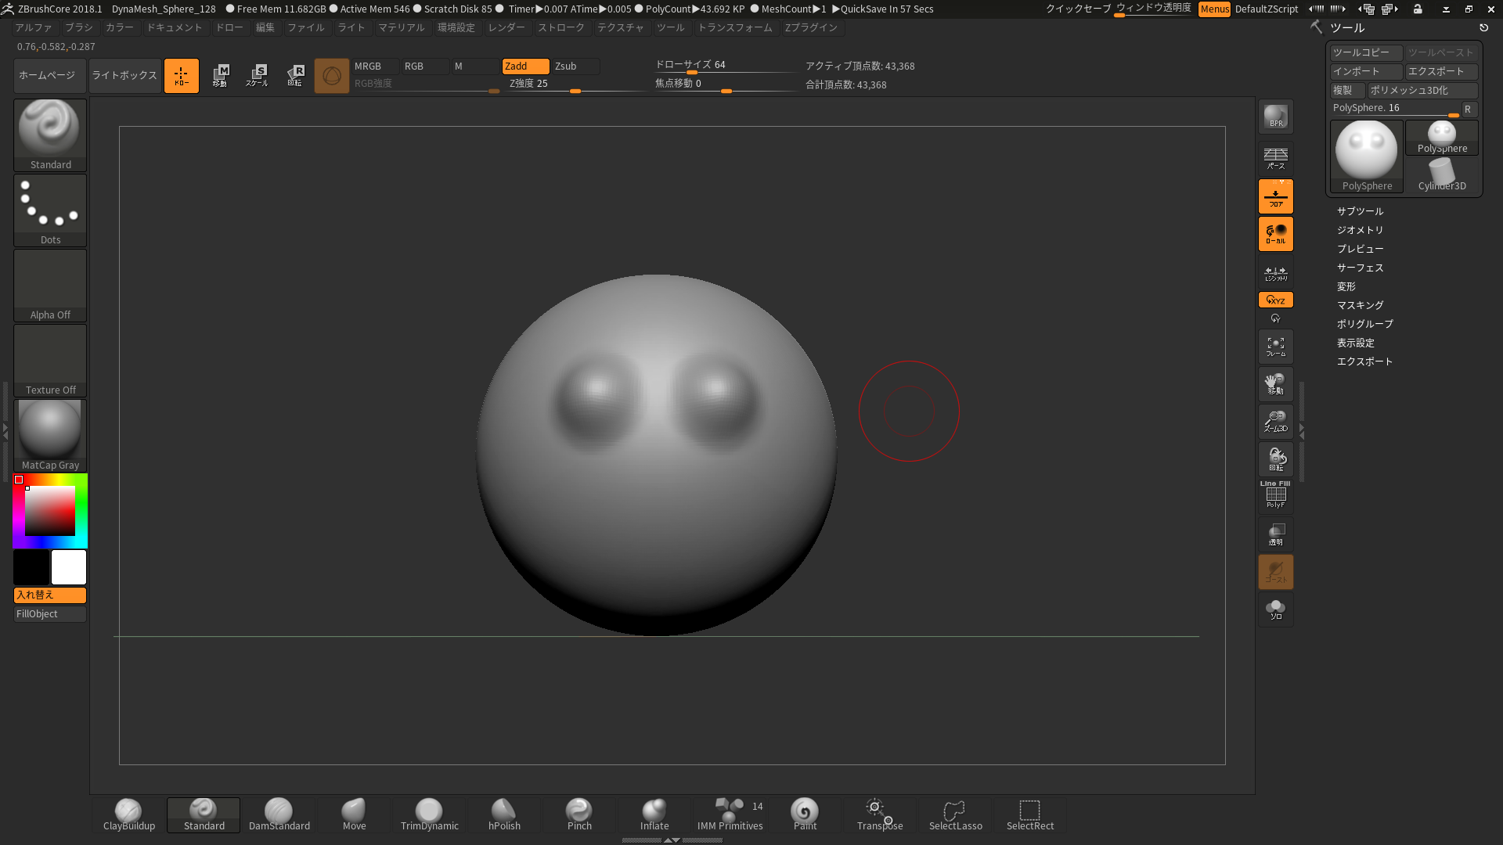The height and width of the screenshot is (845, 1503).
Task: Open the ストローク menu
Action: click(560, 28)
